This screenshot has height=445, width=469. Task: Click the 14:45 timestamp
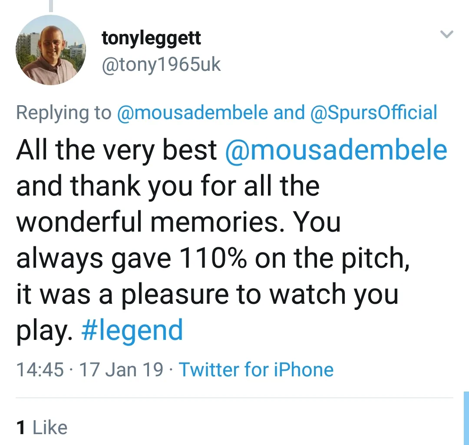[x=40, y=370]
